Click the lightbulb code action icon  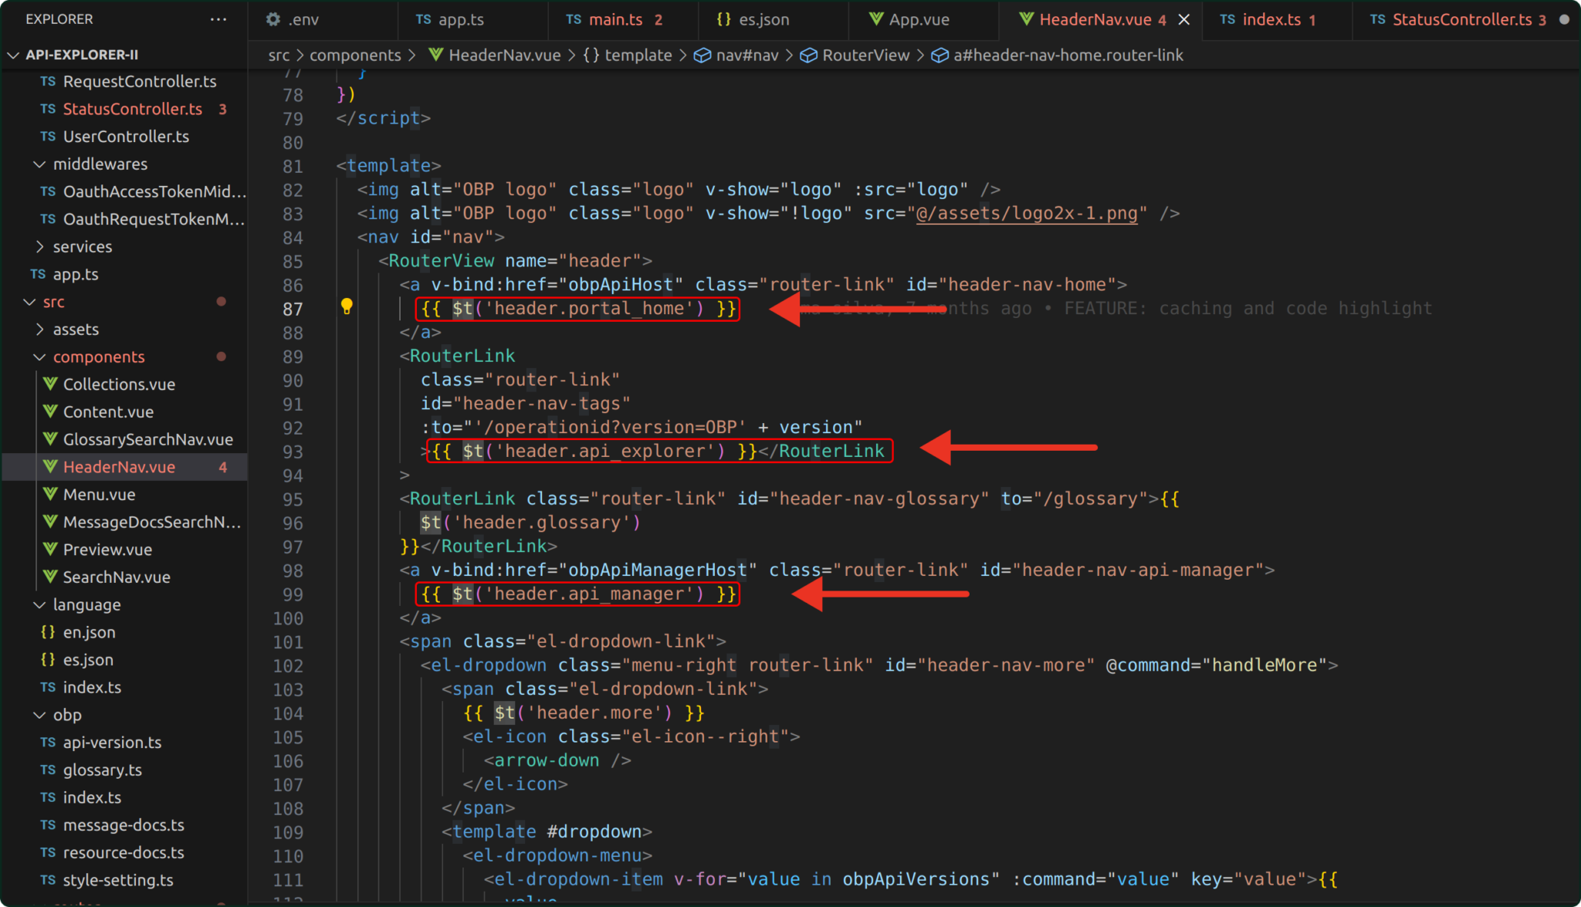tap(347, 306)
